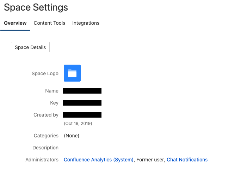Click the redacted Created by value
Viewport: 247px width, 178px height.
tap(82, 115)
